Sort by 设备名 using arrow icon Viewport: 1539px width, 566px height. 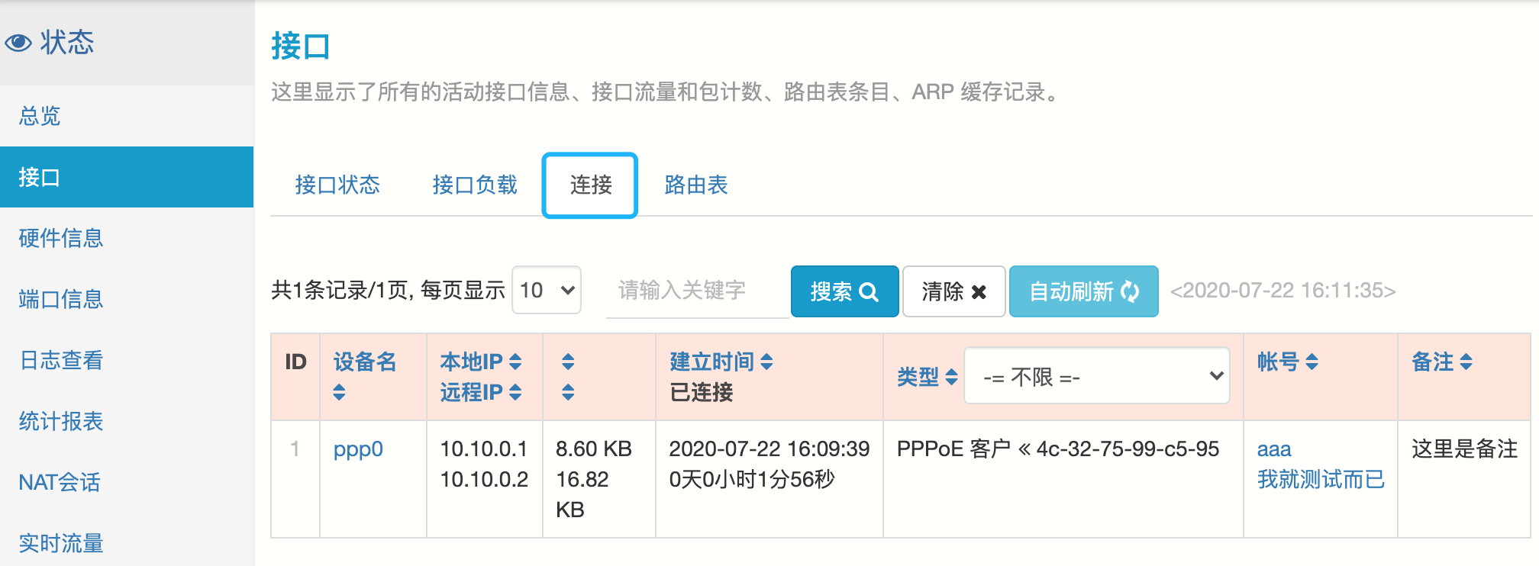point(340,392)
